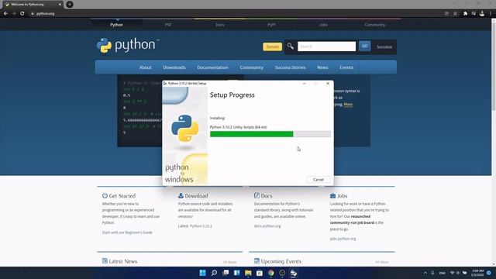Click the Get Started power icon

(105, 195)
